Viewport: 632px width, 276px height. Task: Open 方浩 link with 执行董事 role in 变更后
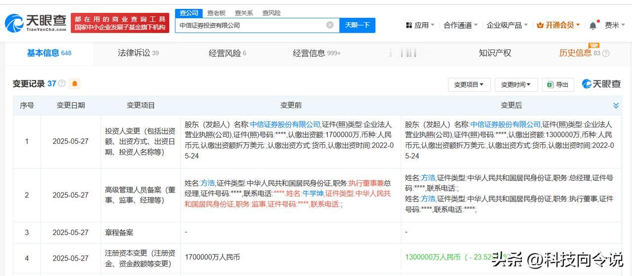pyautogui.click(x=428, y=198)
